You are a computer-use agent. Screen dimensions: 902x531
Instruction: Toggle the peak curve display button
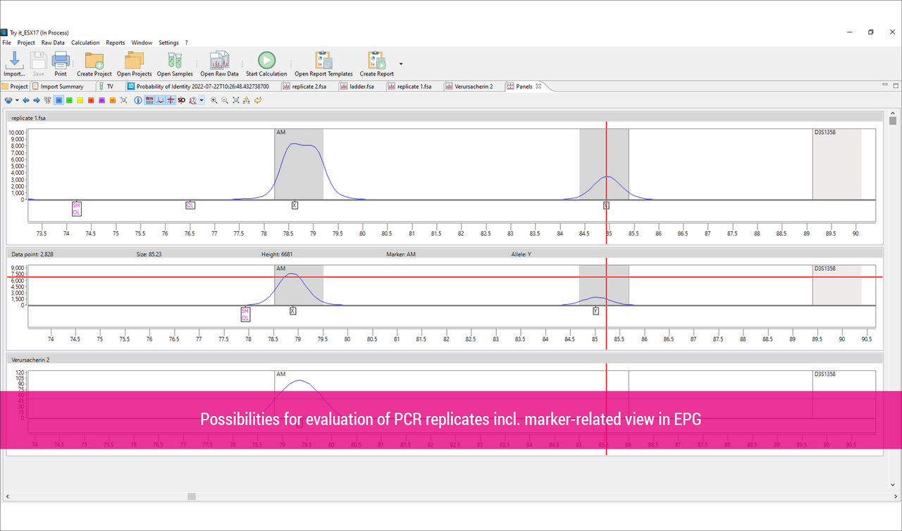coord(160,100)
